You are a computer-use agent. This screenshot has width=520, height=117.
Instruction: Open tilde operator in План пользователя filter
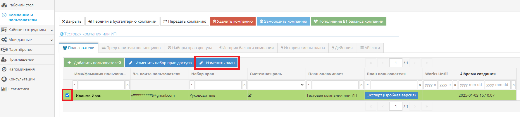point(367,85)
